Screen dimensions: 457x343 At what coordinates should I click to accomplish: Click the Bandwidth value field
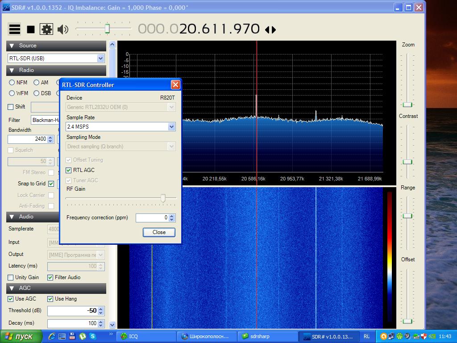click(27, 139)
